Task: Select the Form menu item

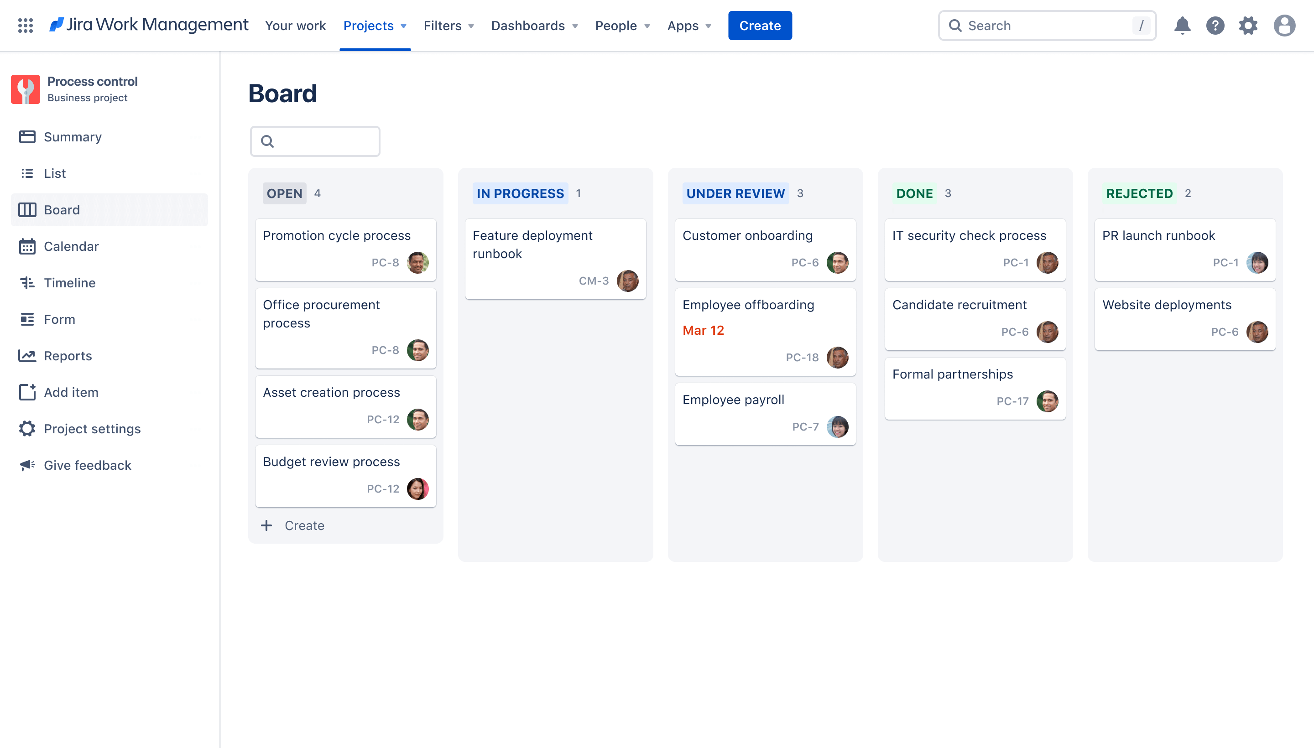Action: click(60, 318)
